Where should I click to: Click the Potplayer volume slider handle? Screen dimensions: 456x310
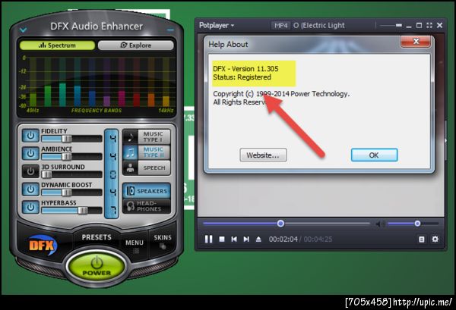(417, 224)
